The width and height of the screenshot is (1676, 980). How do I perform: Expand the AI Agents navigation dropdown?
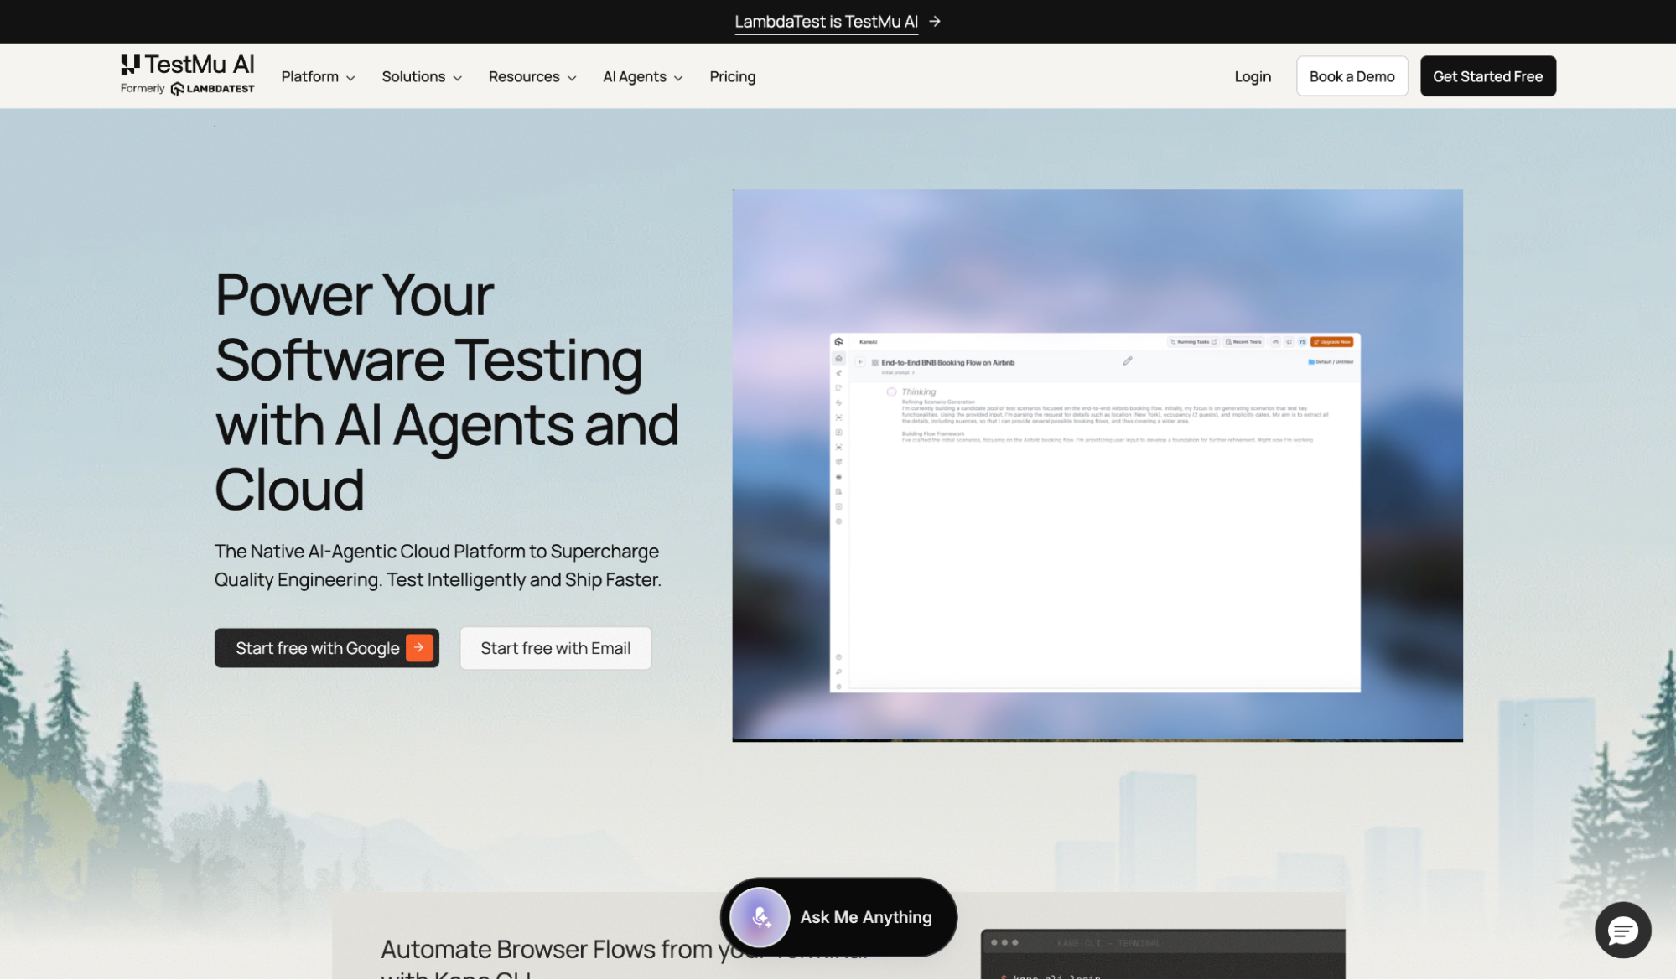[643, 76]
